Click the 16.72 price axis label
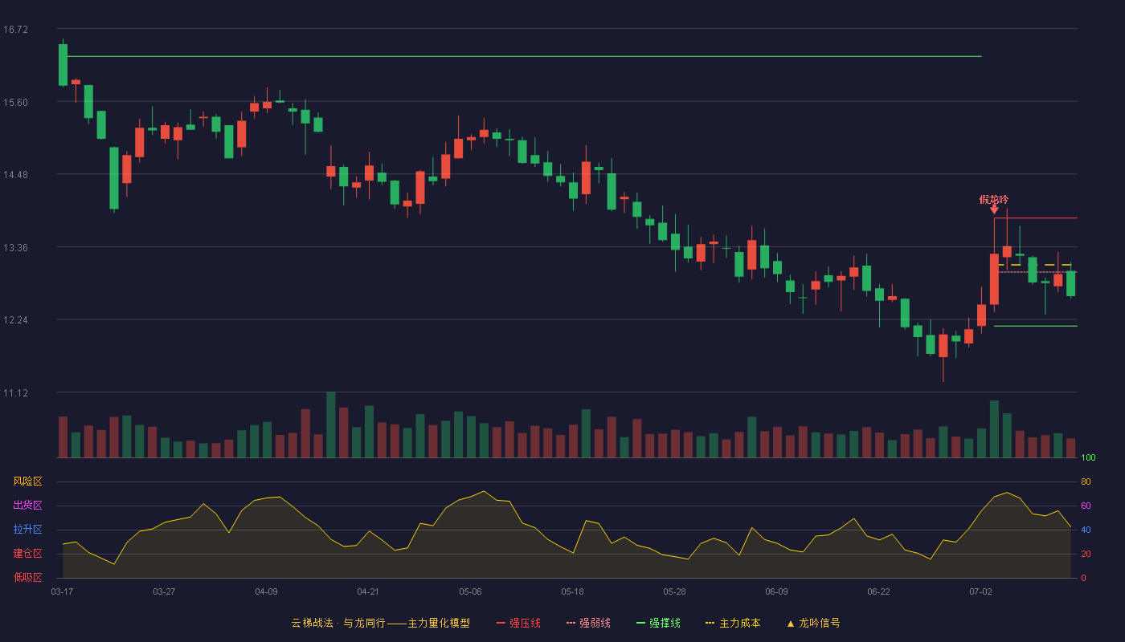 point(15,30)
